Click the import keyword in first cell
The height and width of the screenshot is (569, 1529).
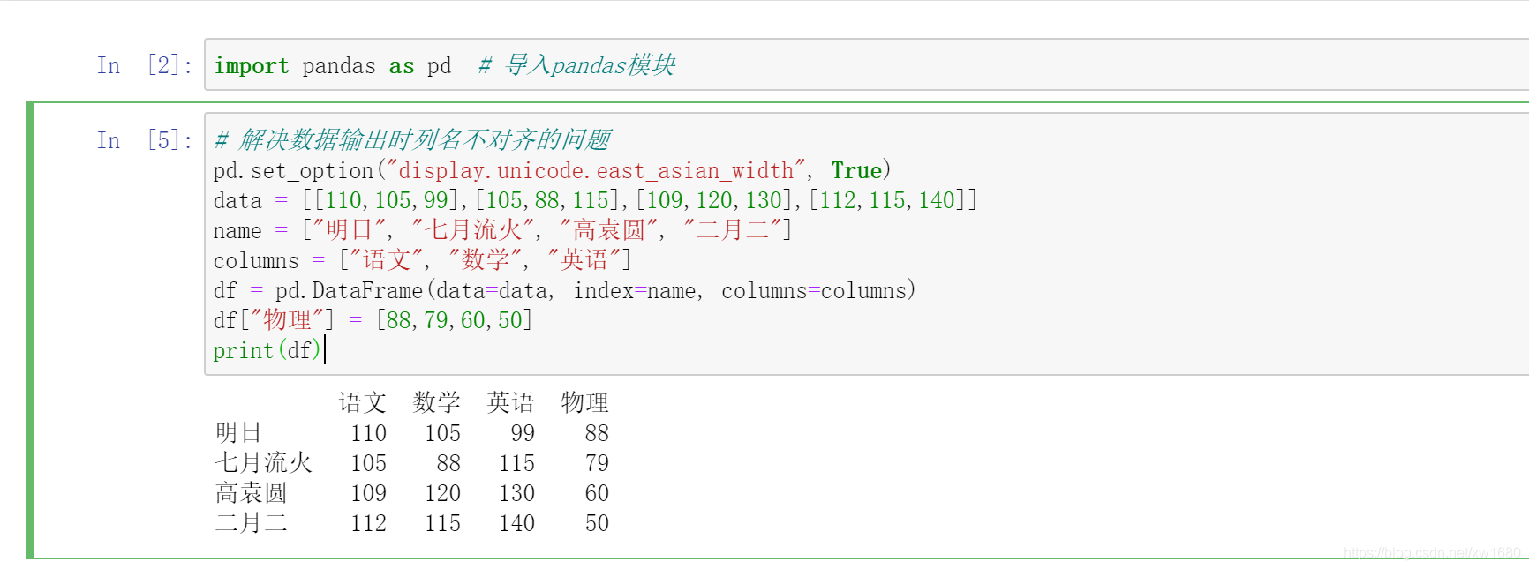(252, 66)
